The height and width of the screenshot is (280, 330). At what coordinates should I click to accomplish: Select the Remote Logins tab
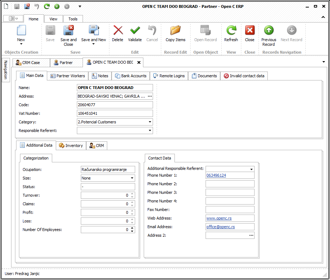[x=169, y=76]
